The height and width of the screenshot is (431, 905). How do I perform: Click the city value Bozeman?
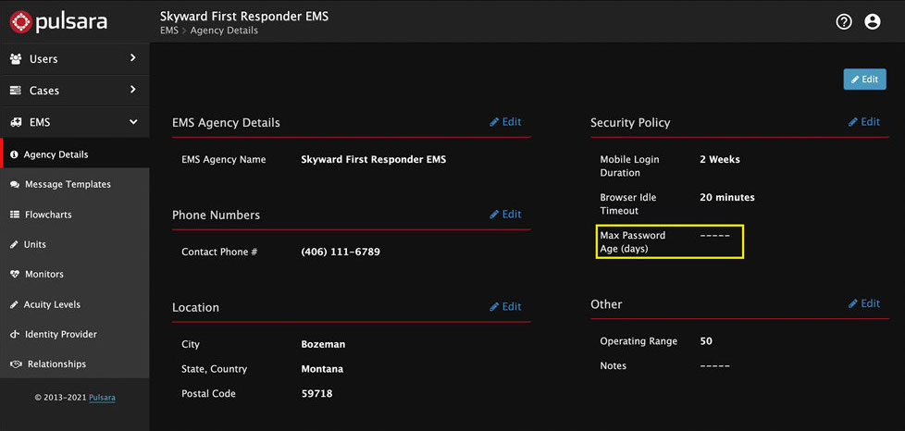click(x=323, y=344)
